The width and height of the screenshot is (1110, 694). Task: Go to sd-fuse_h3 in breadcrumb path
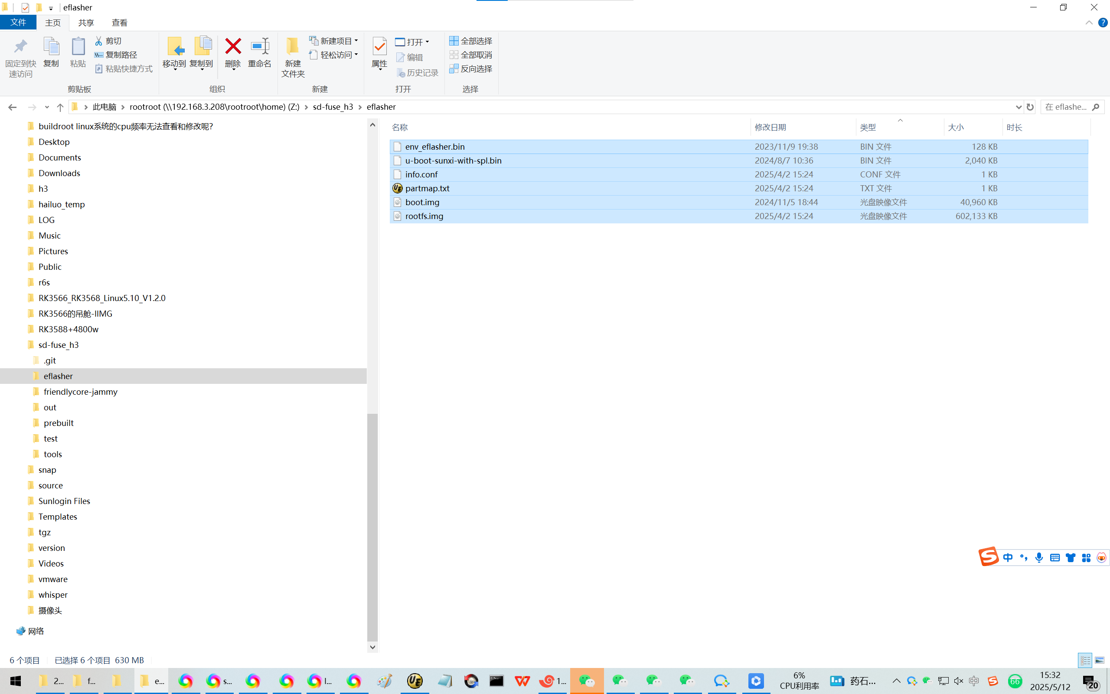click(x=333, y=107)
